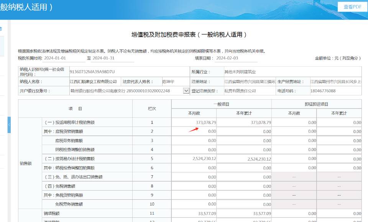This screenshot has width=368, height=222.
Task: Click the 纳税人名称 field with company name
Action: 94,82
